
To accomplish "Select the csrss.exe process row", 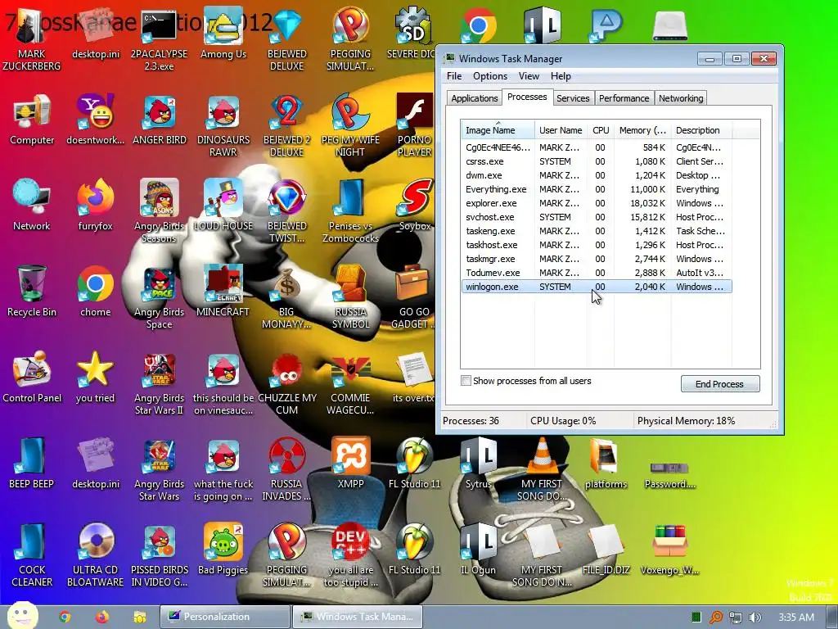I will (597, 161).
